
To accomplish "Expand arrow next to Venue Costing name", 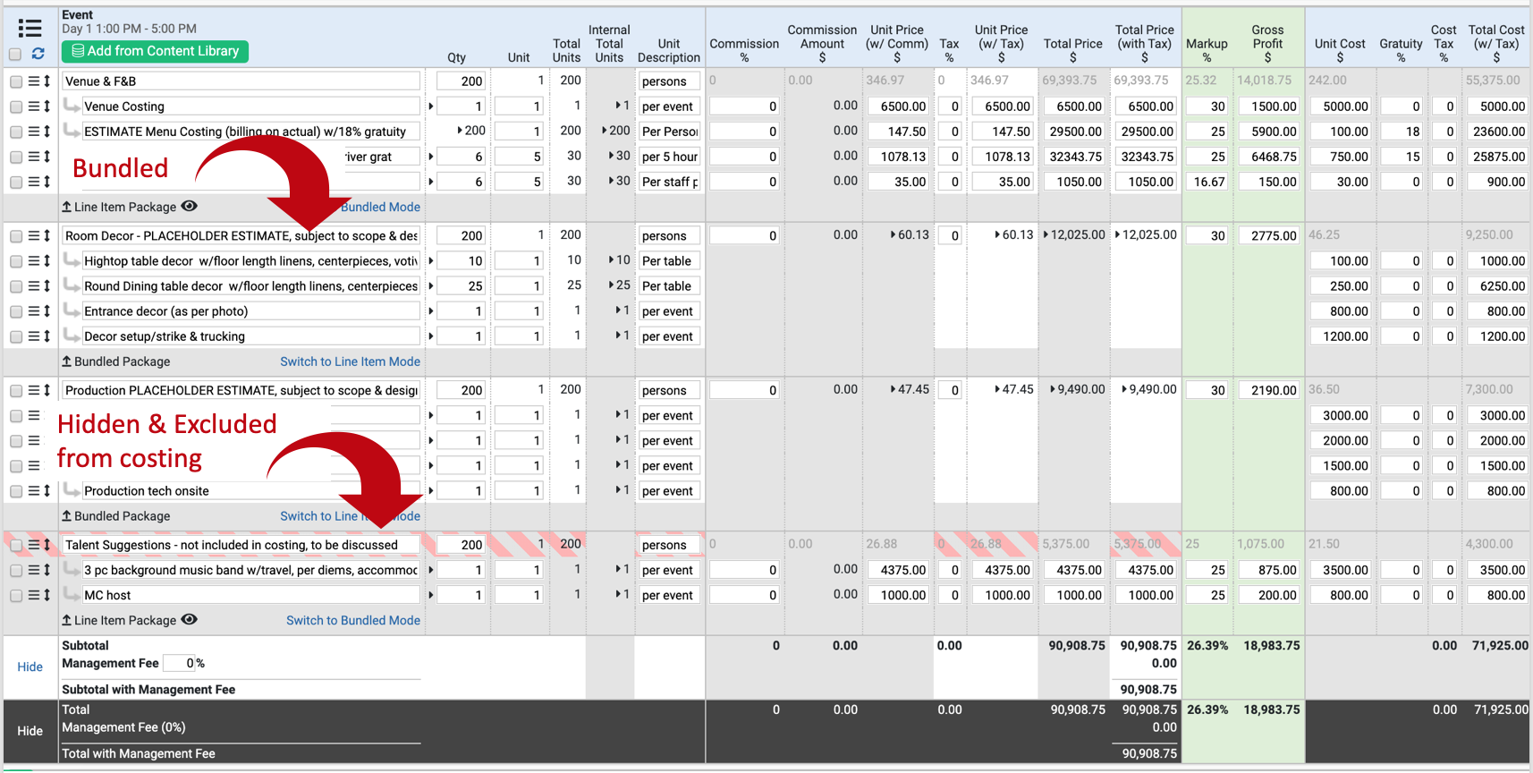I will click(430, 106).
